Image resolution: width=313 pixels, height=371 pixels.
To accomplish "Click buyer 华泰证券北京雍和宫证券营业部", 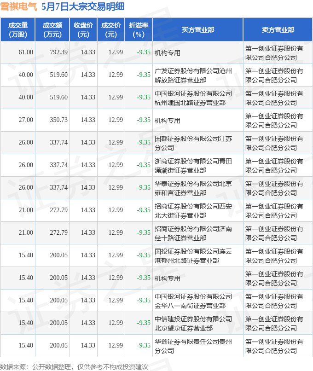I will tap(193, 188).
